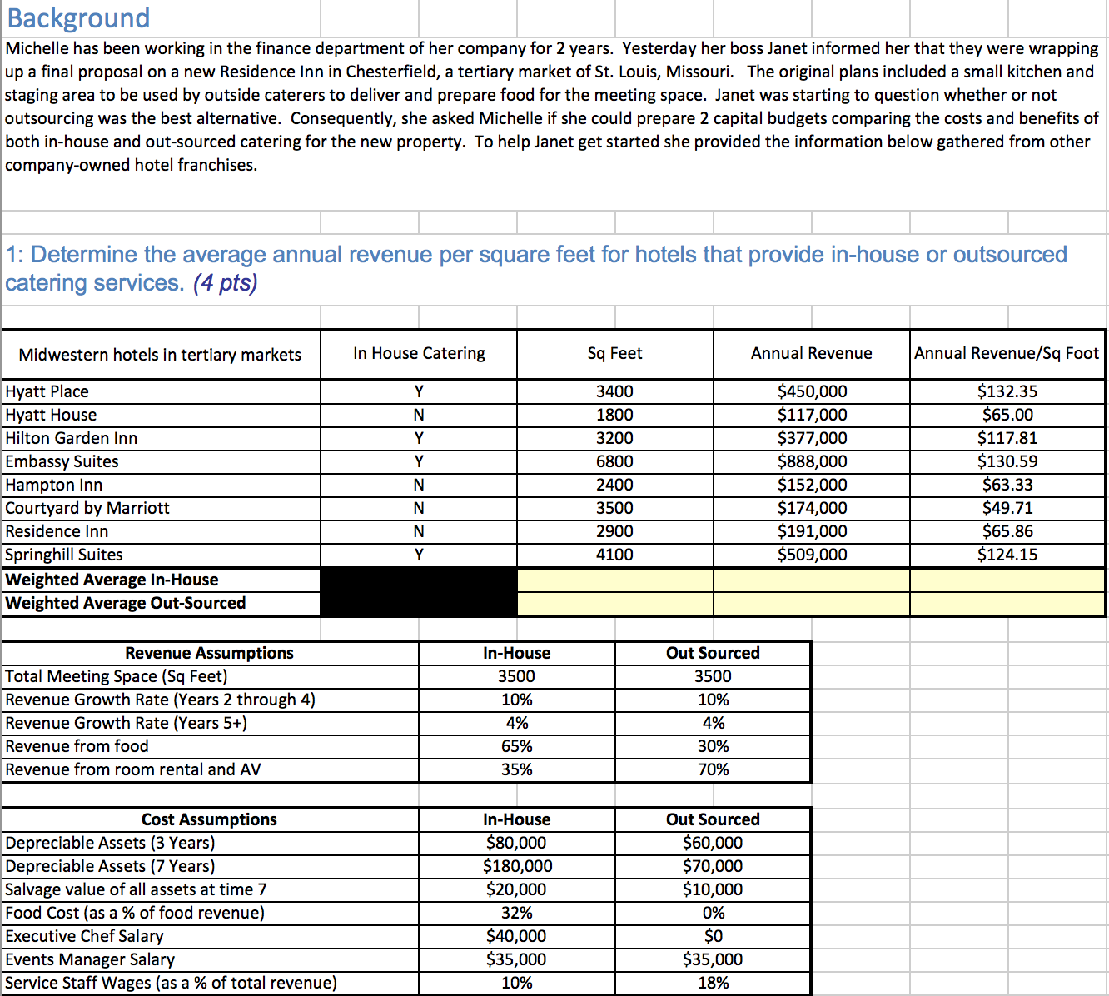Select the Springhill Suites cell

coord(161,555)
